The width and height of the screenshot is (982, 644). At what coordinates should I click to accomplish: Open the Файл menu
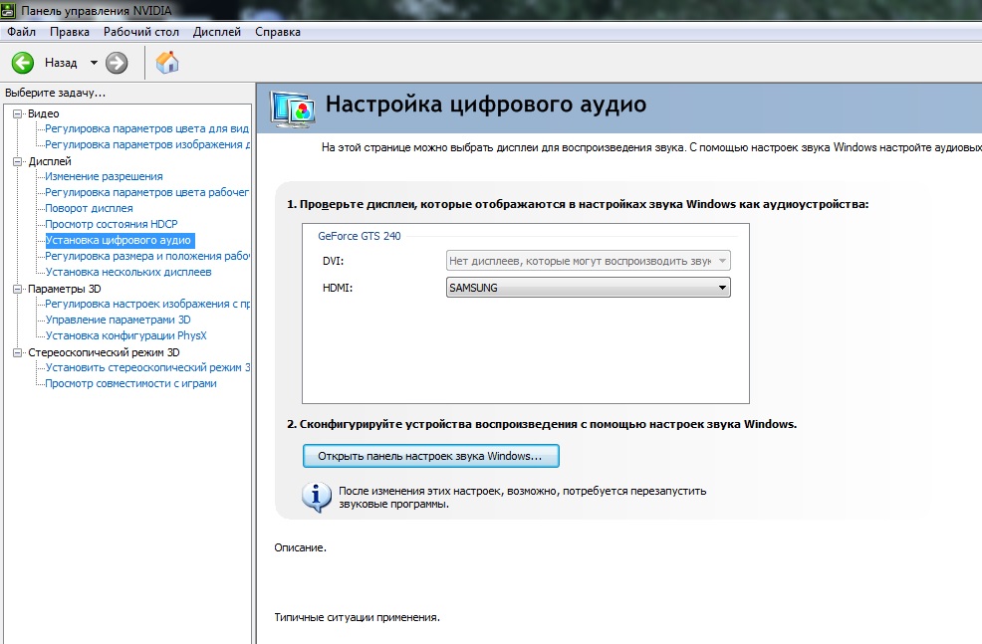[21, 32]
